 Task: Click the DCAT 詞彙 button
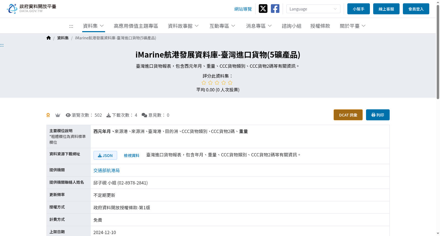point(348,115)
